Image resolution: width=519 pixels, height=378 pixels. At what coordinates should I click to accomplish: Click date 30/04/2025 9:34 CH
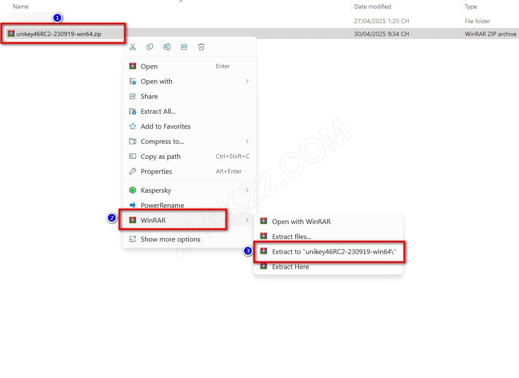click(382, 34)
